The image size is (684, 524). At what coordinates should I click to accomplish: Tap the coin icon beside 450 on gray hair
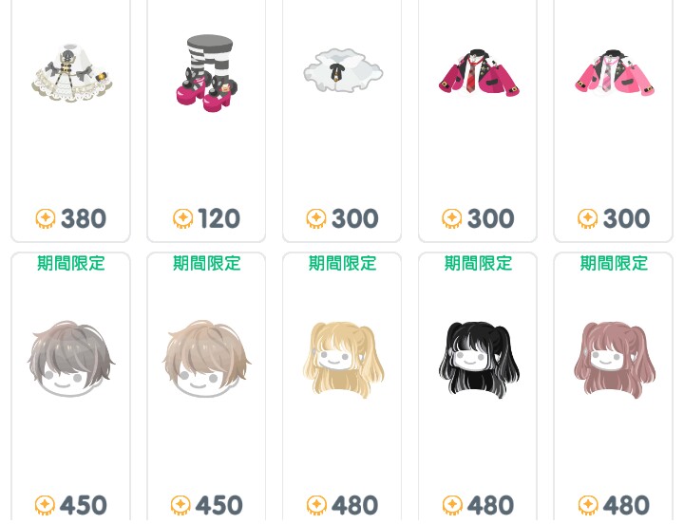click(x=45, y=505)
